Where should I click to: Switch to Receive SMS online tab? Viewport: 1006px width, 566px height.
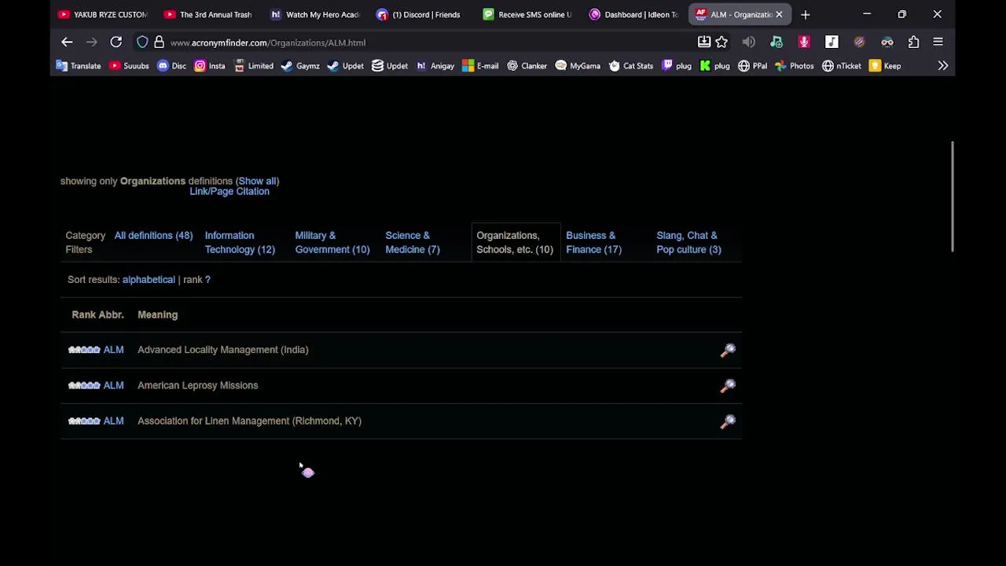point(527,14)
